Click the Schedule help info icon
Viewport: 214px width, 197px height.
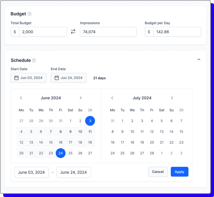click(34, 60)
